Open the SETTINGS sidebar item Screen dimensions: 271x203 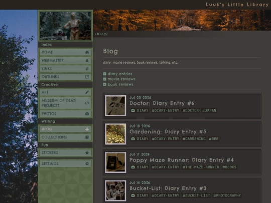65,163
